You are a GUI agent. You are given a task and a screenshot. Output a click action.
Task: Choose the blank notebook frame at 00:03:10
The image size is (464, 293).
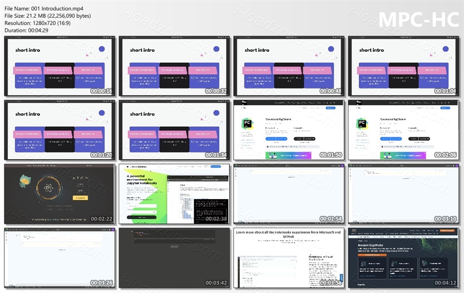tap(404, 194)
